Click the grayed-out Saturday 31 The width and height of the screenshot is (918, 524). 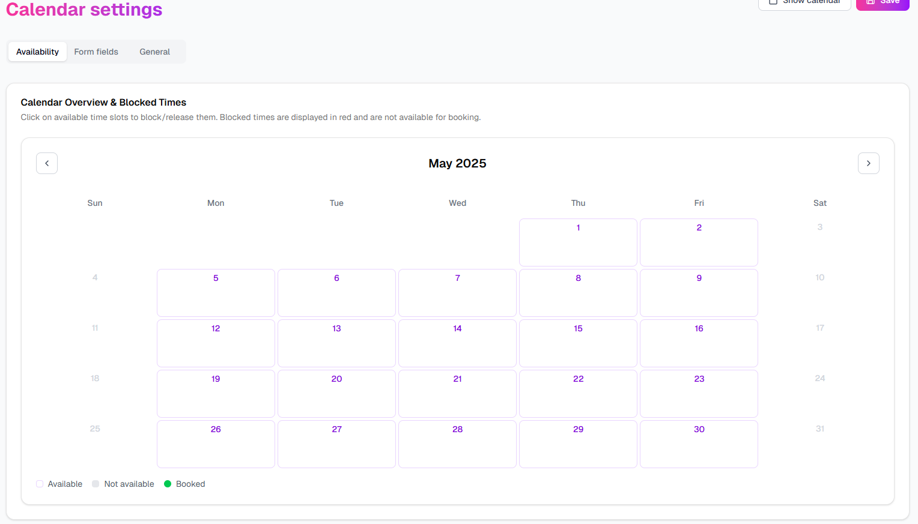[x=819, y=429]
